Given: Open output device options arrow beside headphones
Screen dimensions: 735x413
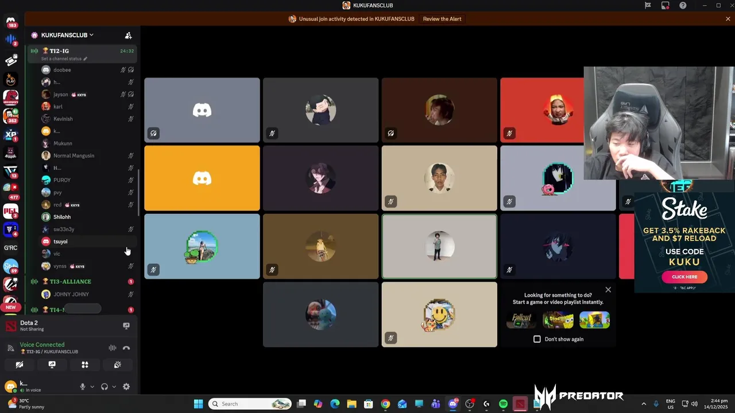Looking at the screenshot, I should coord(114,387).
